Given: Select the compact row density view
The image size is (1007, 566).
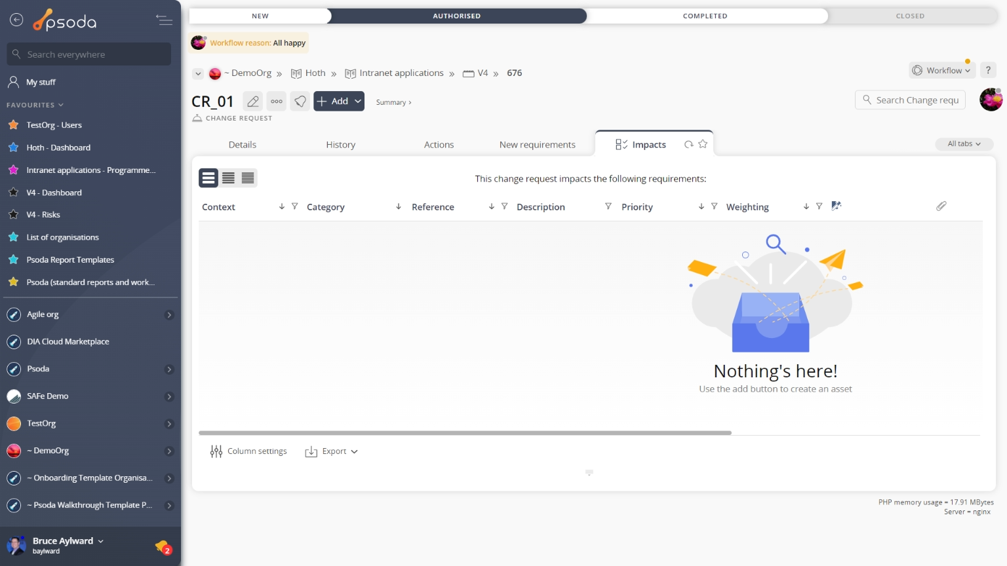Looking at the screenshot, I should point(248,178).
